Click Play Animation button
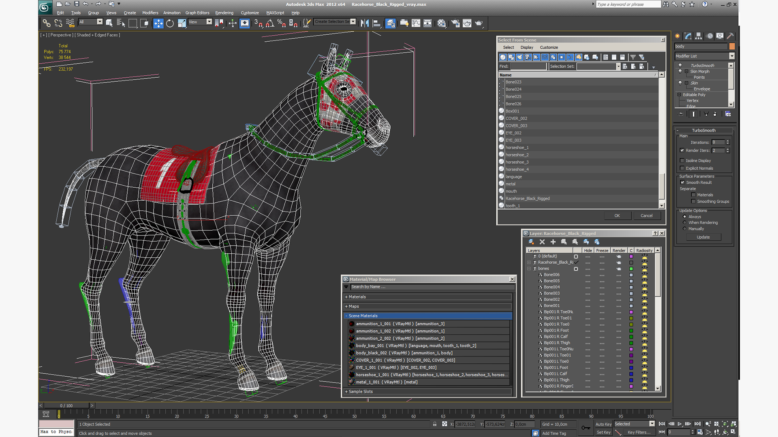The width and height of the screenshot is (778, 437). (x=680, y=424)
